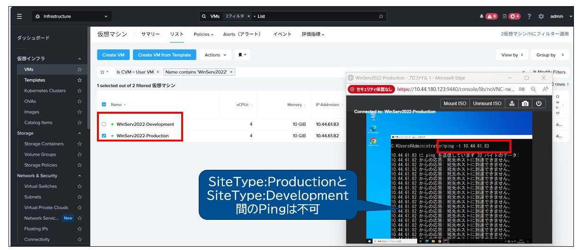Viewport: 581px width, 250px height.
Task: Open the settings gear icon
Action: point(541,17)
